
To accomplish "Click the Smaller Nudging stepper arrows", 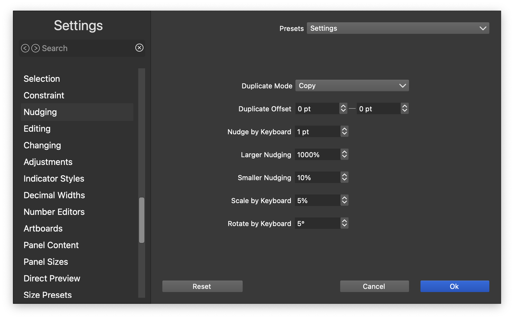I will tap(344, 177).
